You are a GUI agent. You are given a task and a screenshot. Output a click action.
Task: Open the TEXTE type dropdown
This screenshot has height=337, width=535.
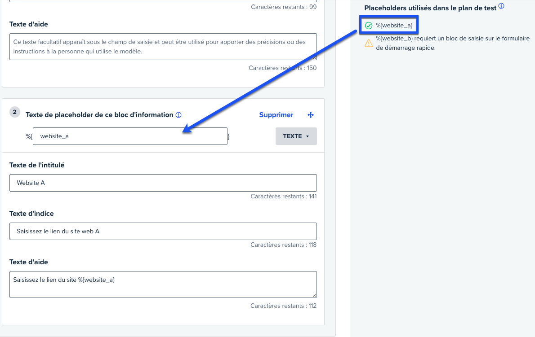(296, 136)
